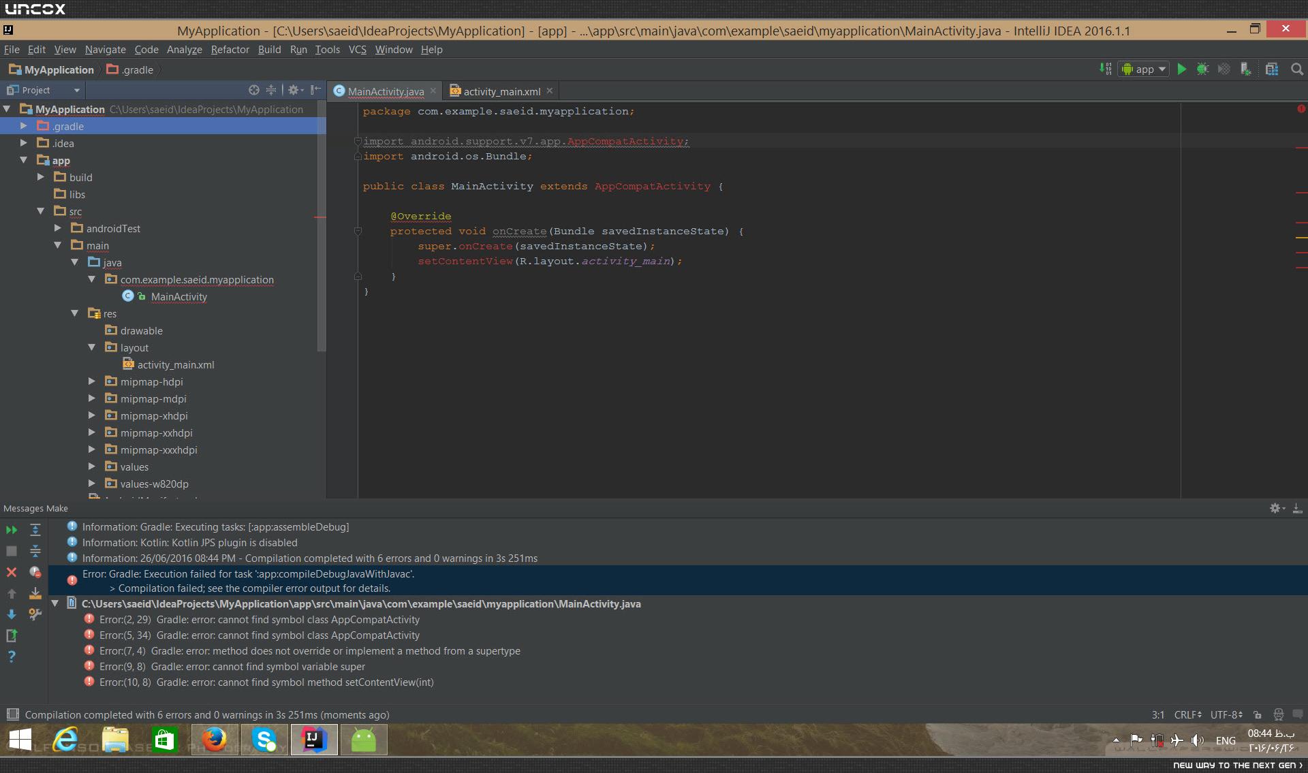1308x773 pixels.
Task: Open compiler settings wrench icon
Action: (x=35, y=614)
